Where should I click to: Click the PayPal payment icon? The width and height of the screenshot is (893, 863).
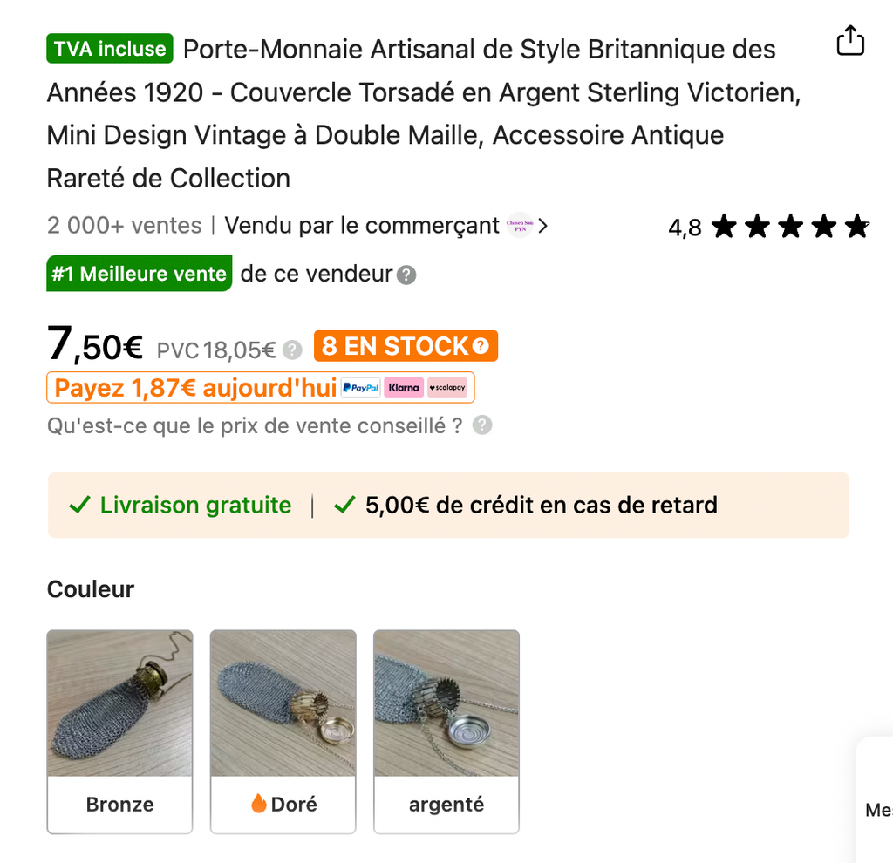point(360,388)
